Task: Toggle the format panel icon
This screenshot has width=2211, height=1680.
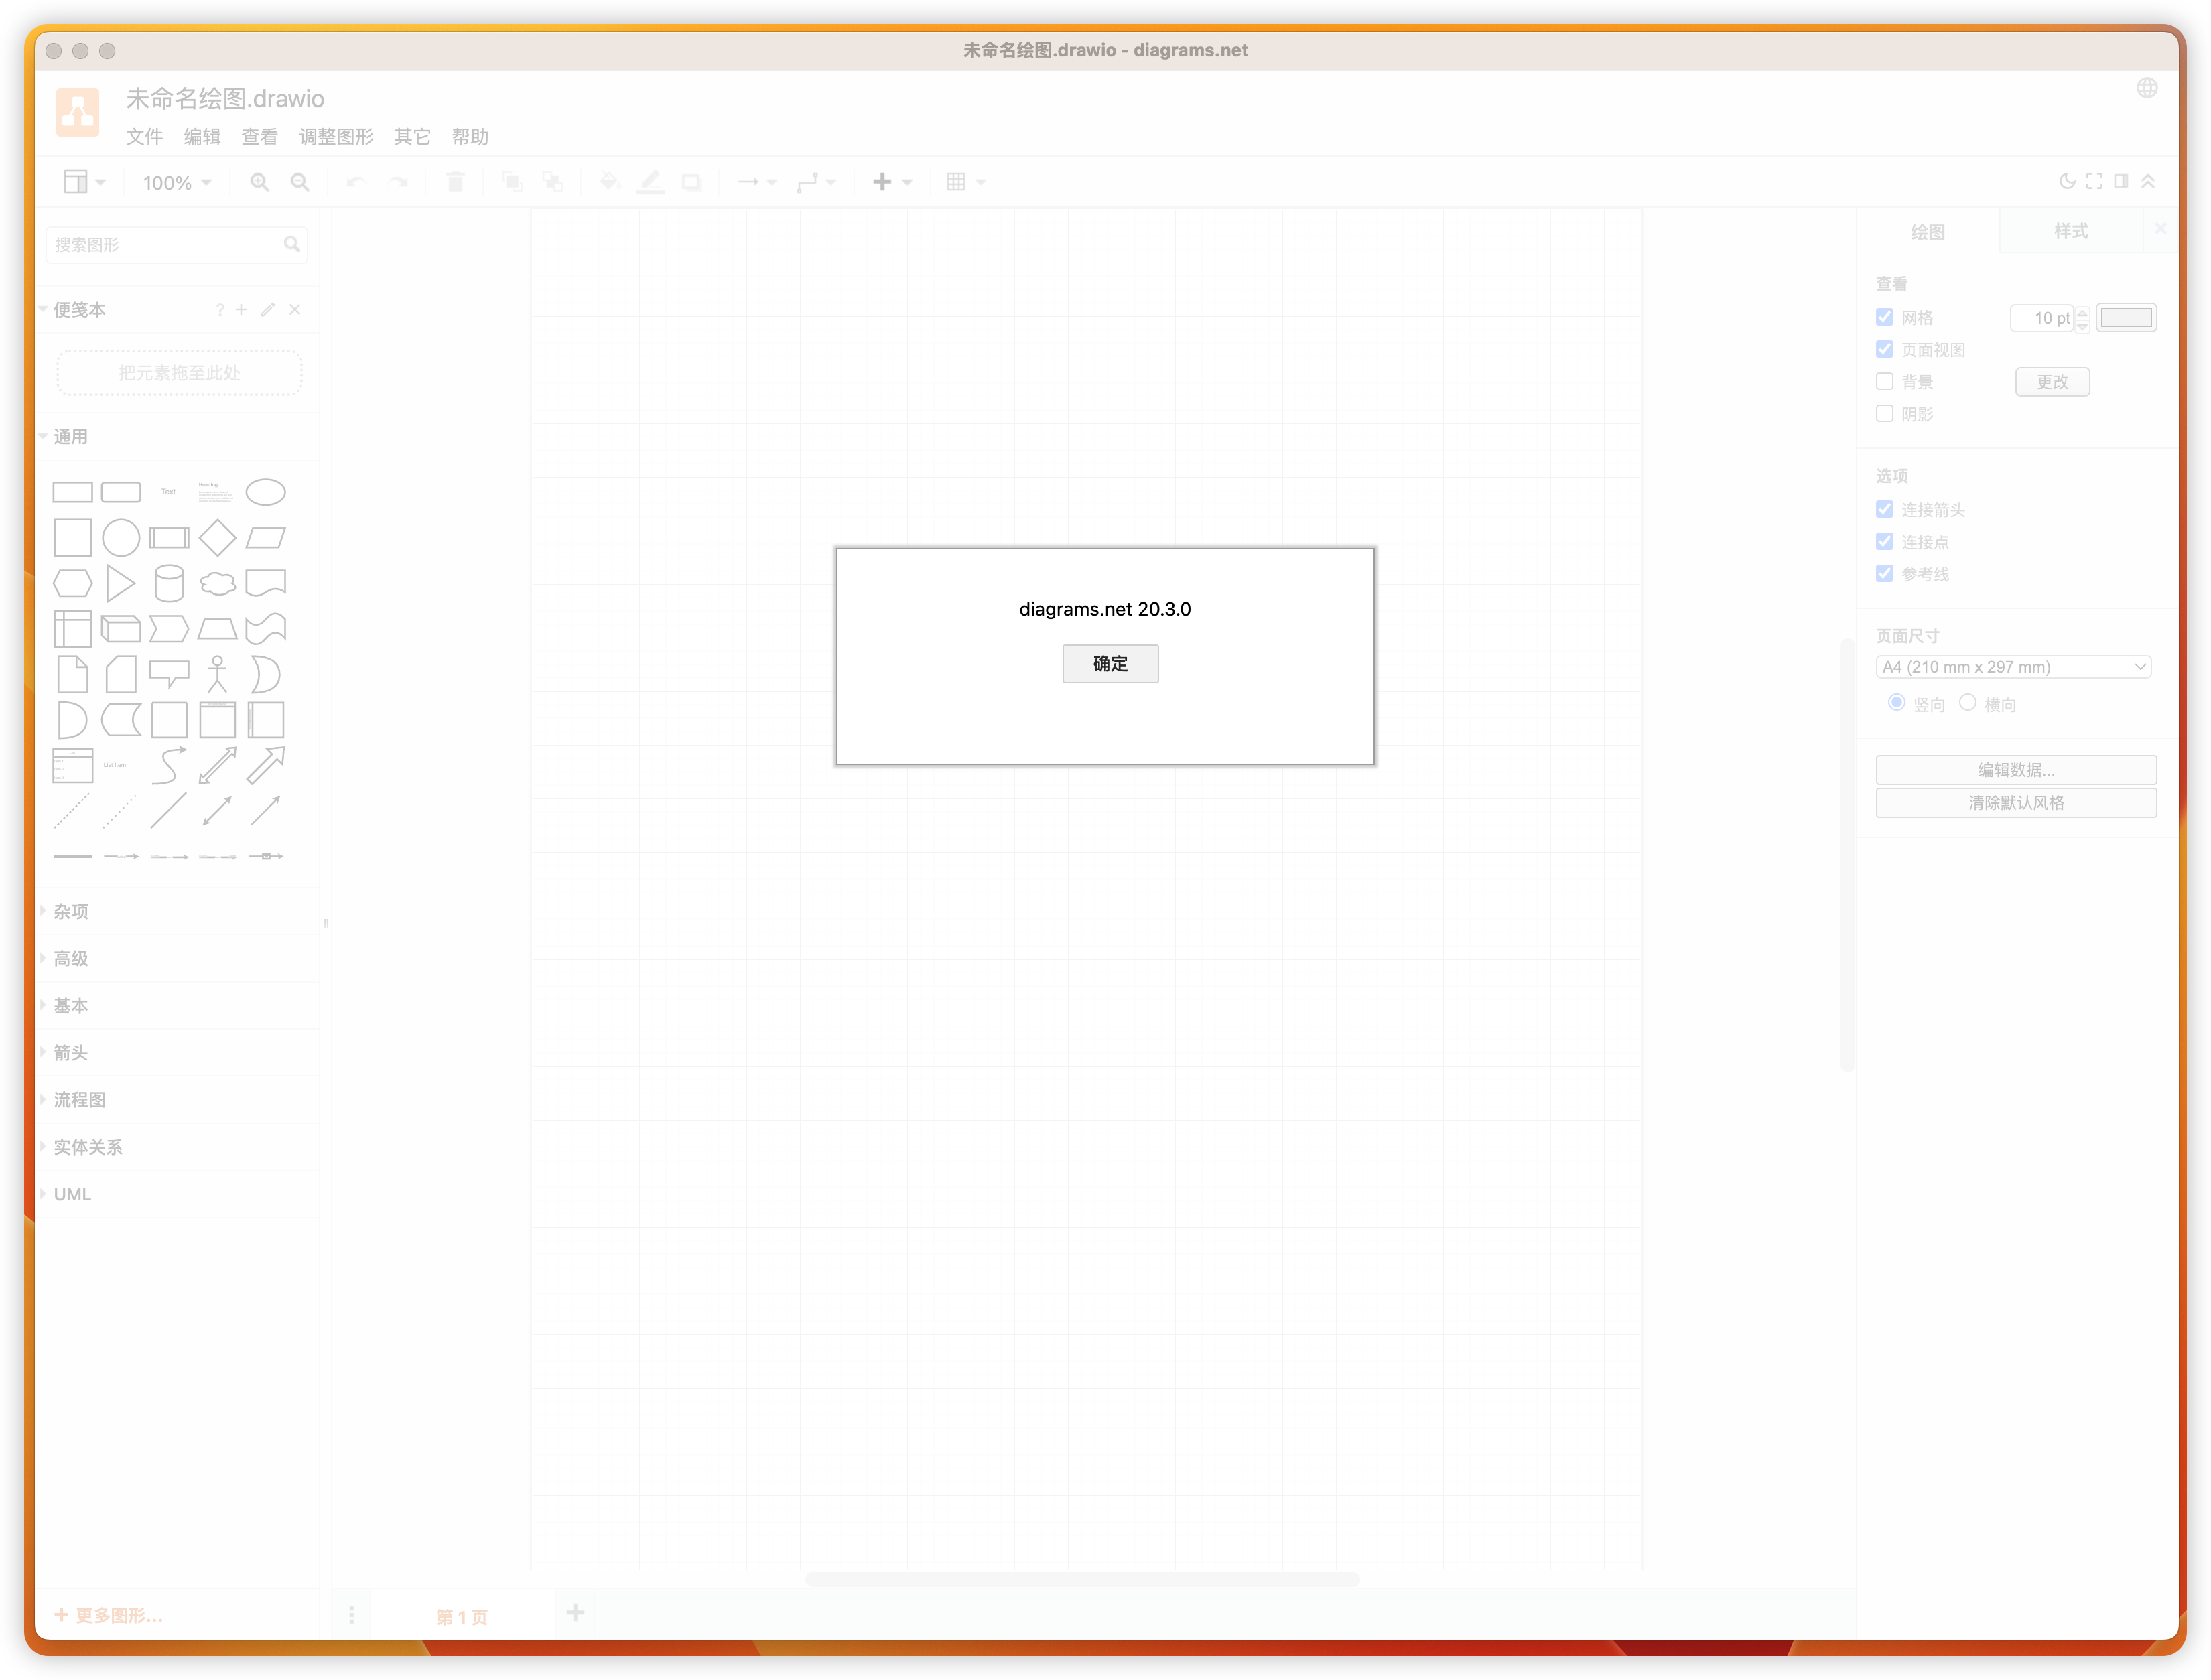Action: click(x=2120, y=181)
